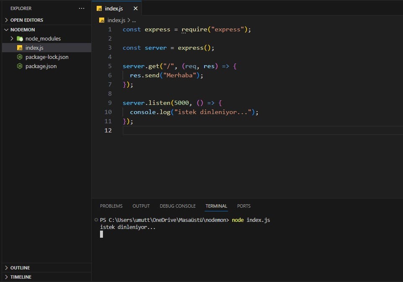Screen dimensions: 403x282
Task: Click the JS icon in the breadcrumb bar
Action: click(101, 20)
